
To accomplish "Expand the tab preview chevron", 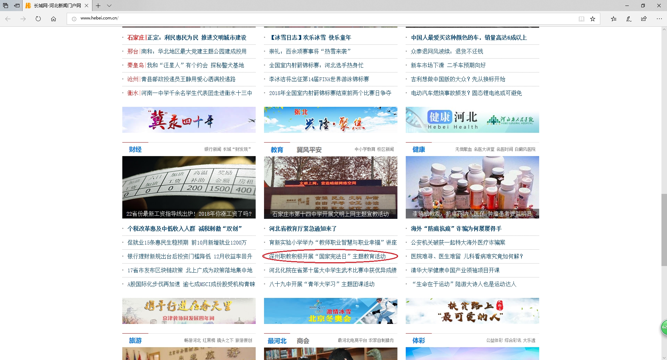I will [x=109, y=6].
